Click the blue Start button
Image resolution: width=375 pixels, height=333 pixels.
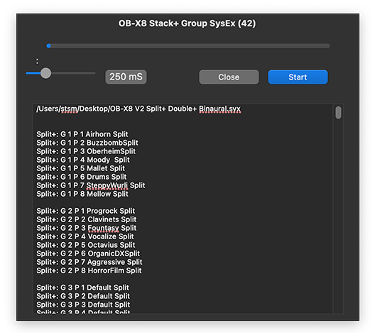(298, 77)
